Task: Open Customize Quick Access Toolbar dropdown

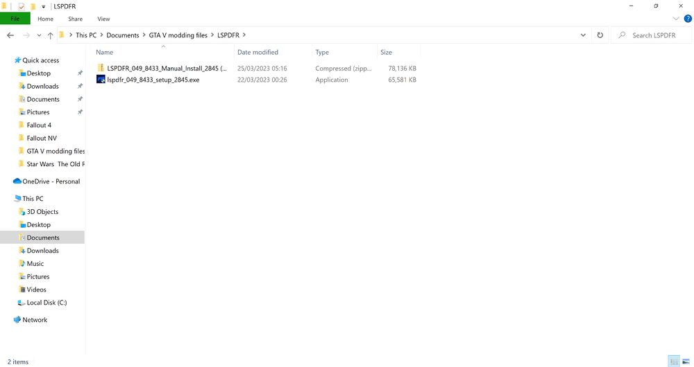Action: (x=43, y=7)
